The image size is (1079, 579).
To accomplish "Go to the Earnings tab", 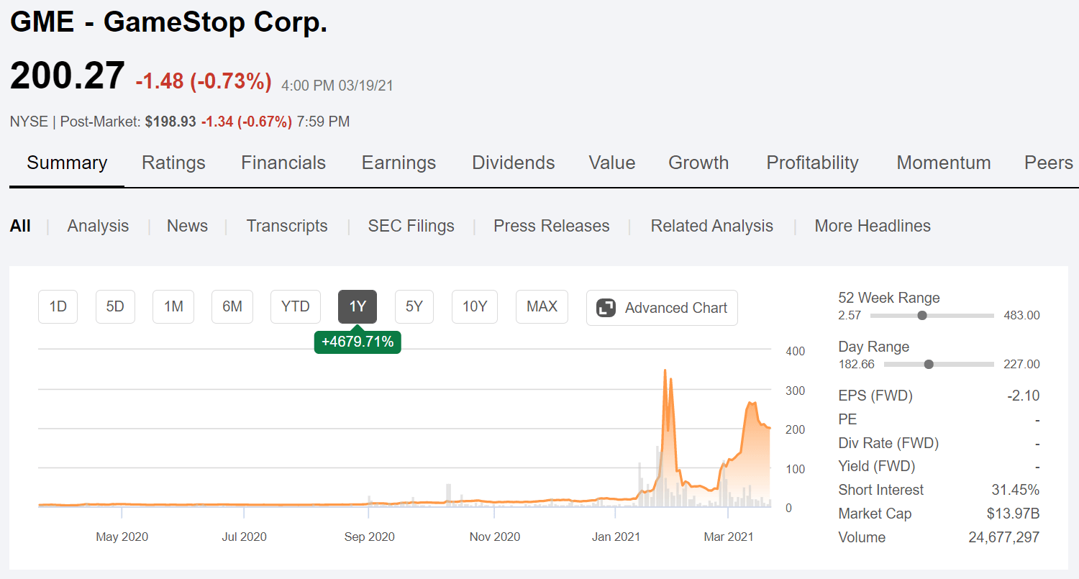I will (399, 163).
